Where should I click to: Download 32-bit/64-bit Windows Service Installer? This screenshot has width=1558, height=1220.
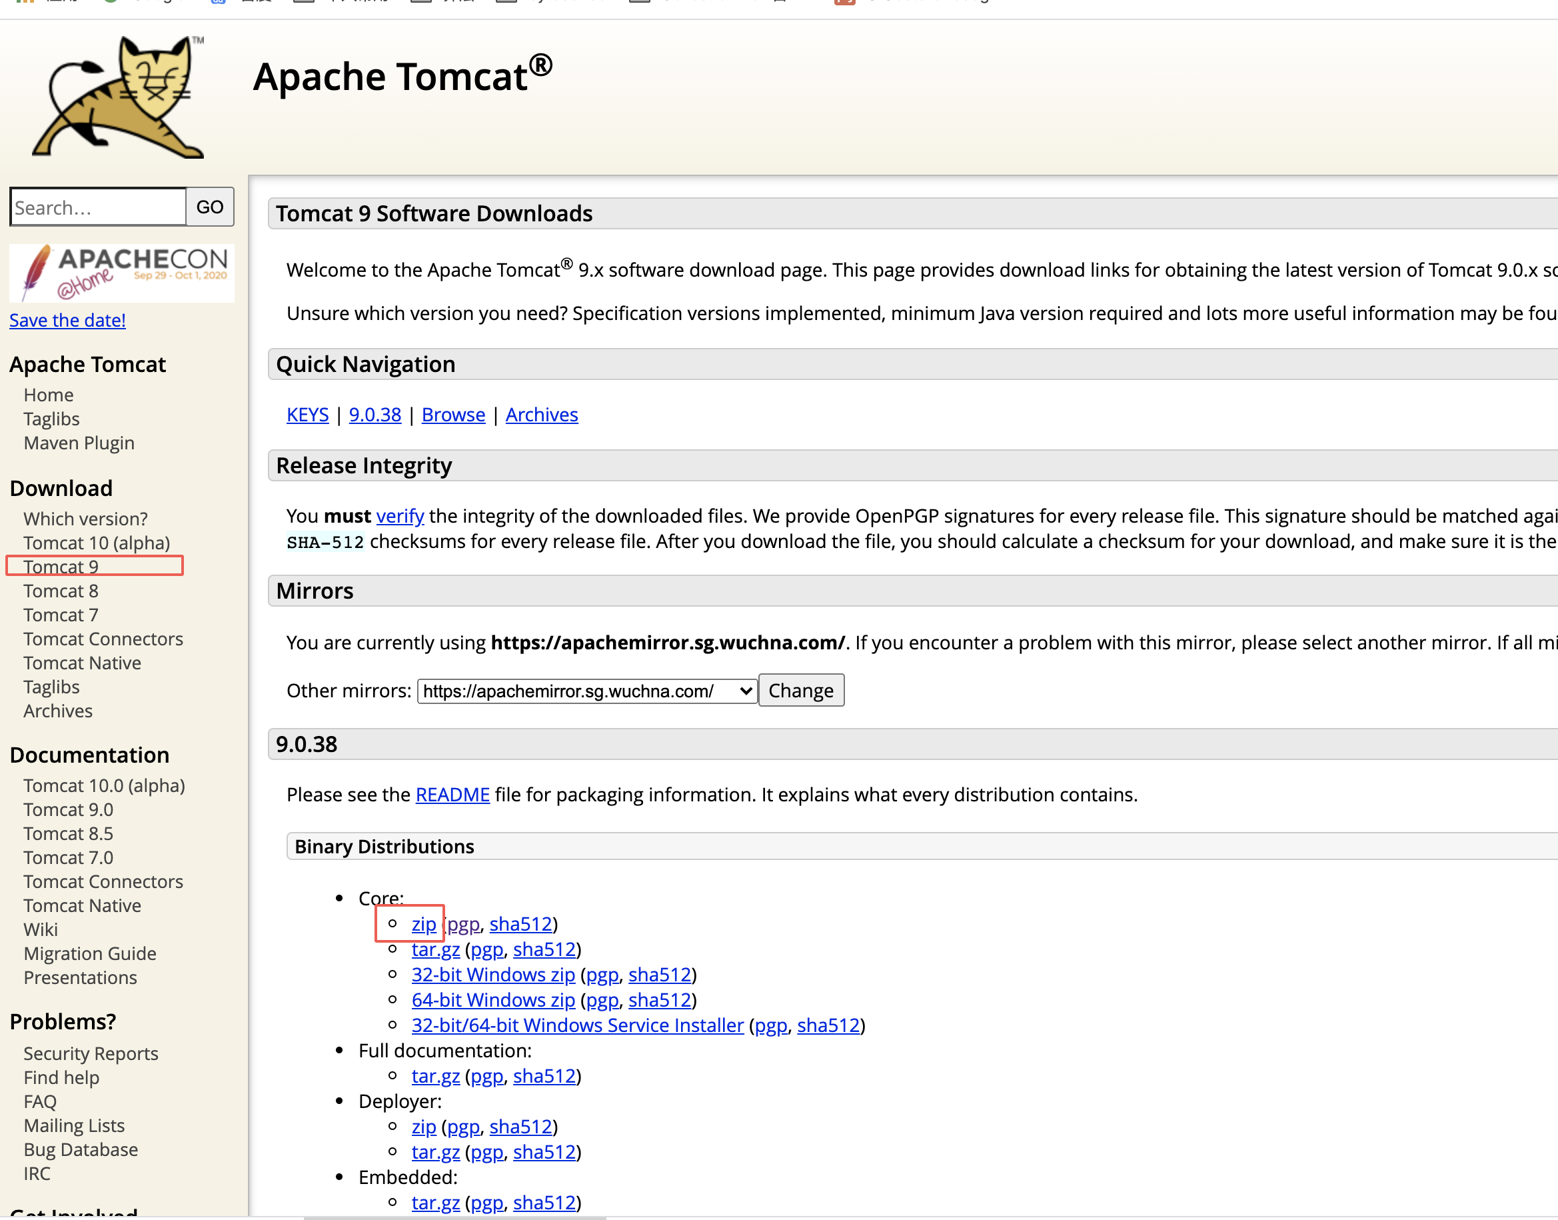(x=577, y=1026)
